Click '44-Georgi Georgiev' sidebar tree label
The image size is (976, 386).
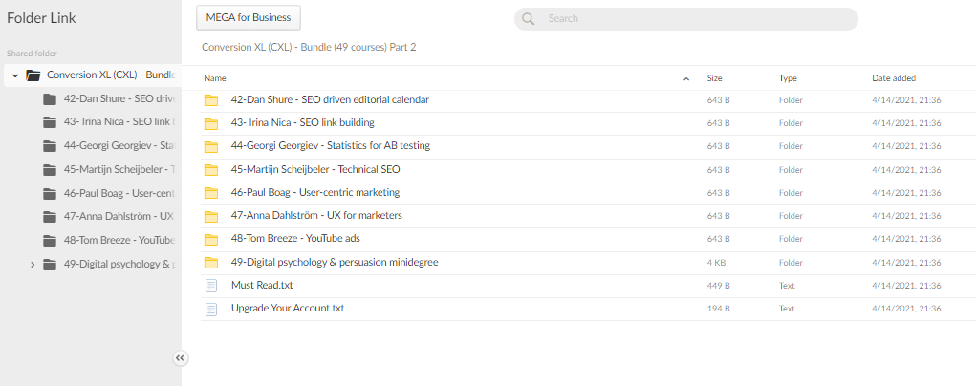(x=120, y=146)
